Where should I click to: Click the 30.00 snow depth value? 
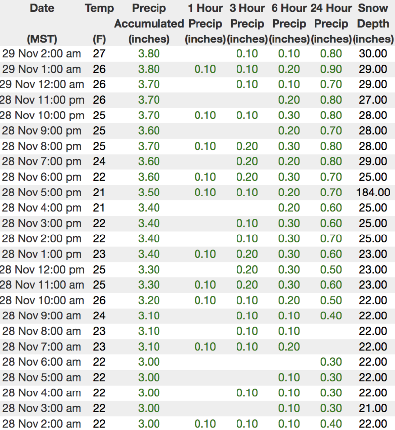click(373, 54)
